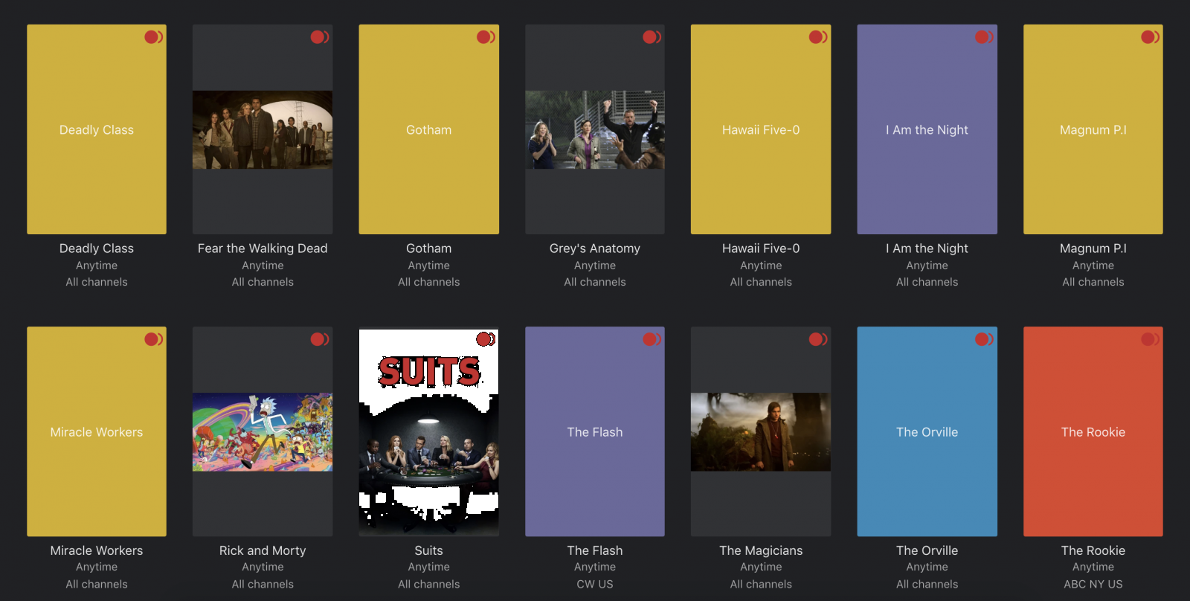The image size is (1190, 601).
Task: Click All channels under Grey's Anatomy
Action: pyautogui.click(x=595, y=282)
